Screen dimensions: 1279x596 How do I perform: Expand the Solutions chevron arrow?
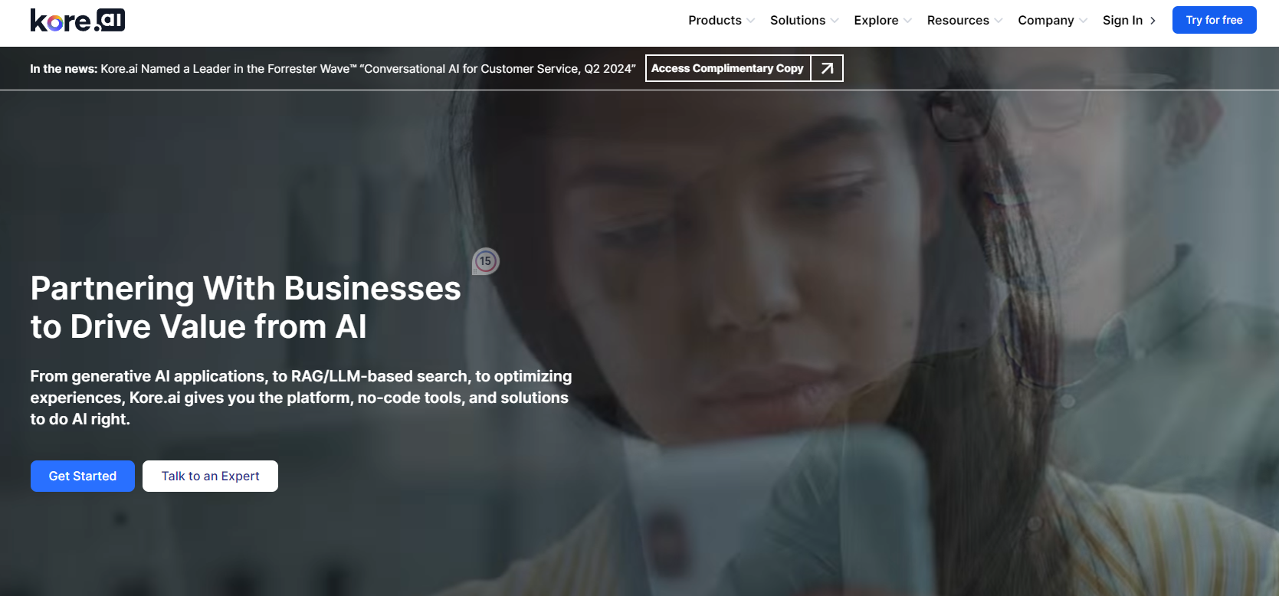[835, 21]
